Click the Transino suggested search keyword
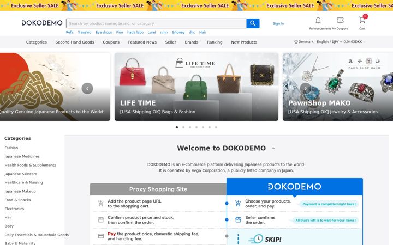This screenshot has height=245, width=393. (x=85, y=32)
